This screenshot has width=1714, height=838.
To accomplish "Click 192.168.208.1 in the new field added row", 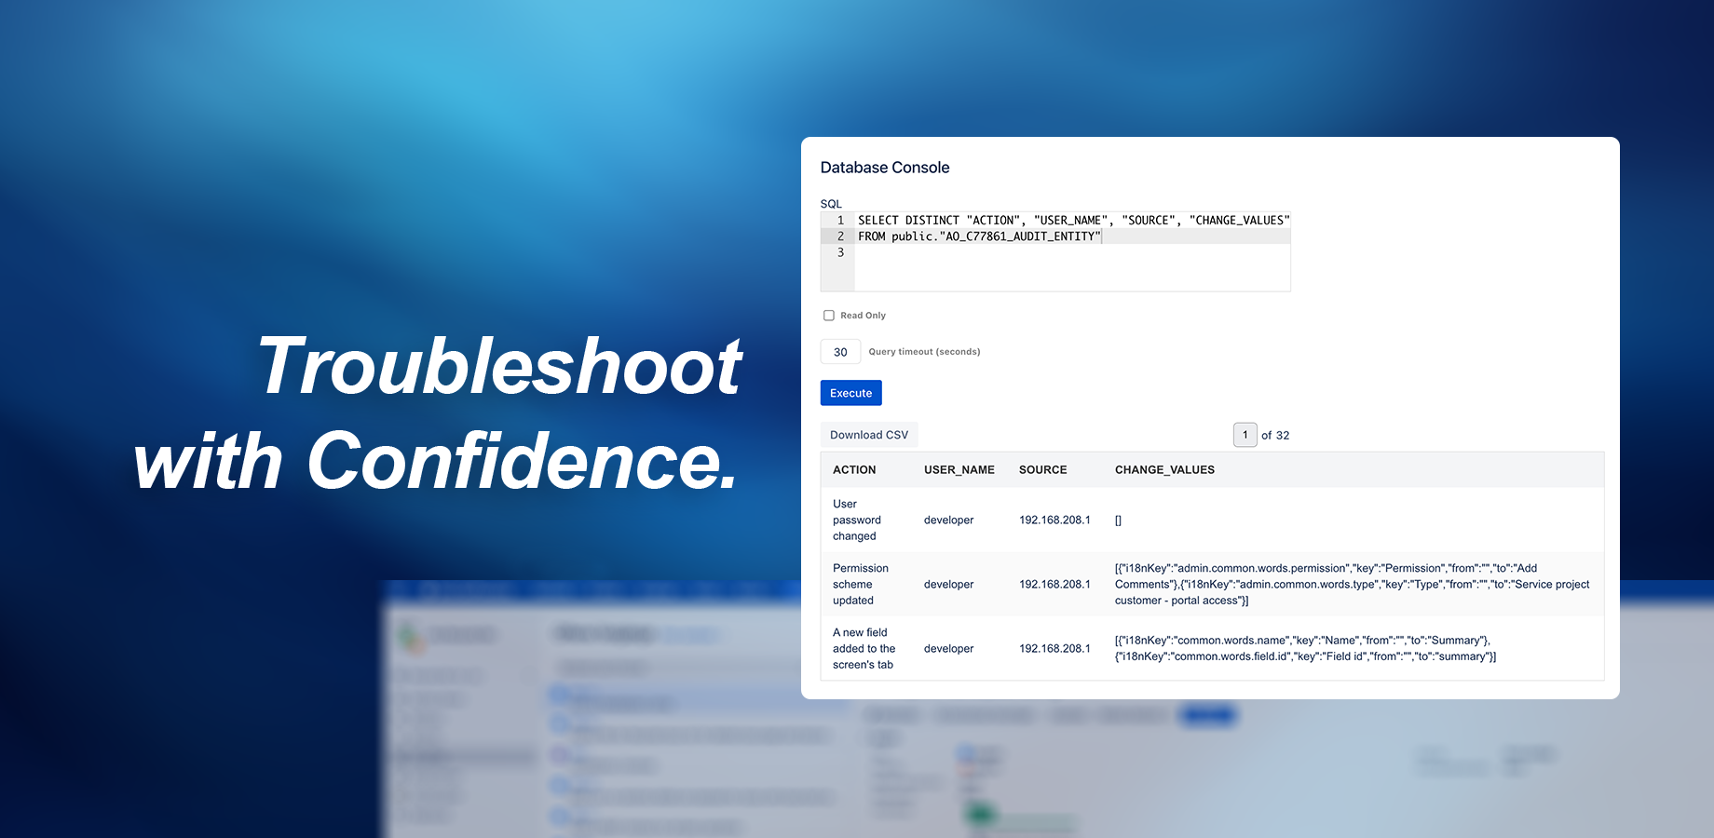I will (x=1054, y=649).
